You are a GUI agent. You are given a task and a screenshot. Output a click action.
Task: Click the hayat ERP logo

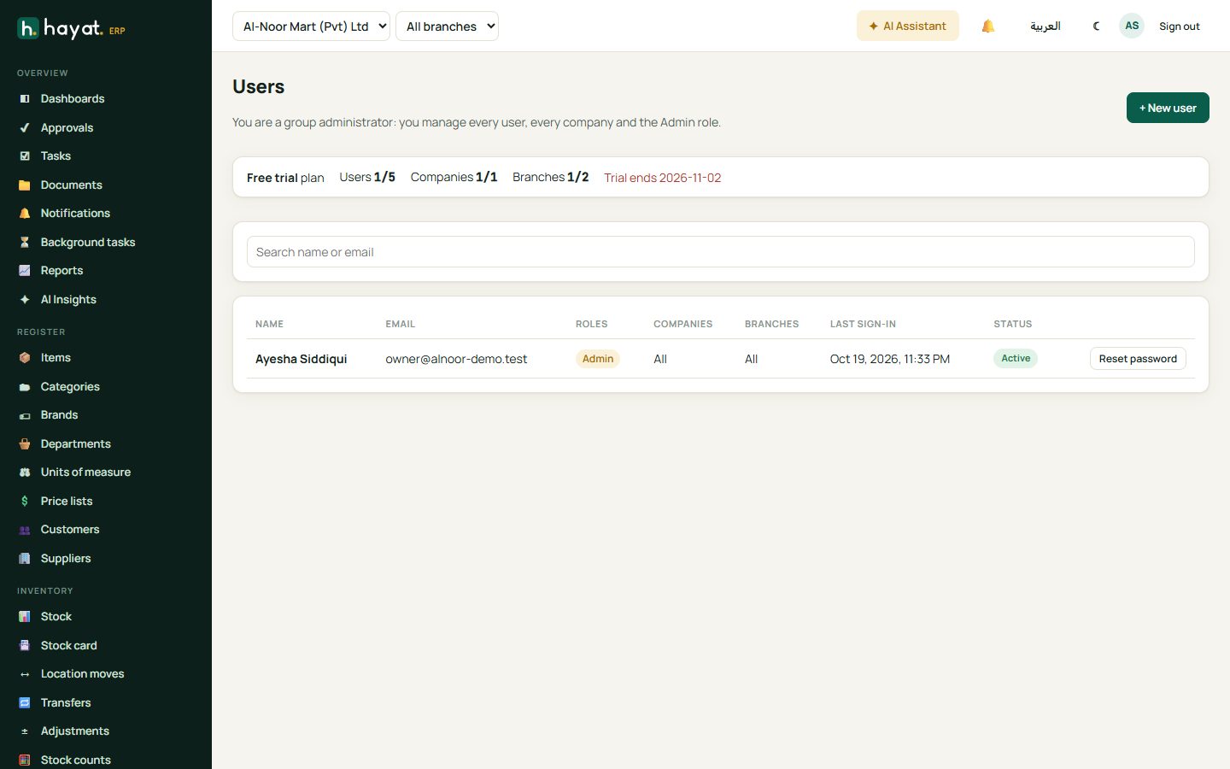[72, 28]
